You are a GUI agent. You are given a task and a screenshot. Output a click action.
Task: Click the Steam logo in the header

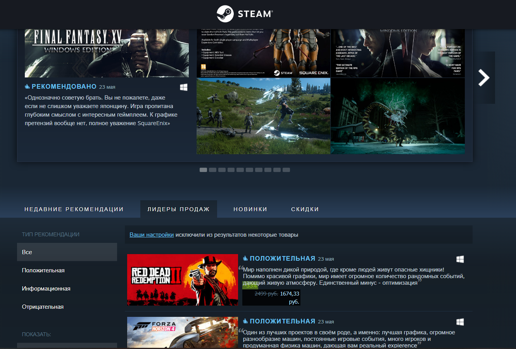click(245, 14)
